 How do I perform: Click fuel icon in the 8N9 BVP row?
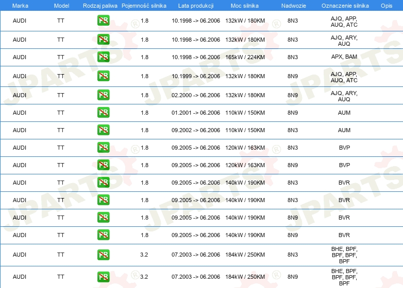(103, 165)
